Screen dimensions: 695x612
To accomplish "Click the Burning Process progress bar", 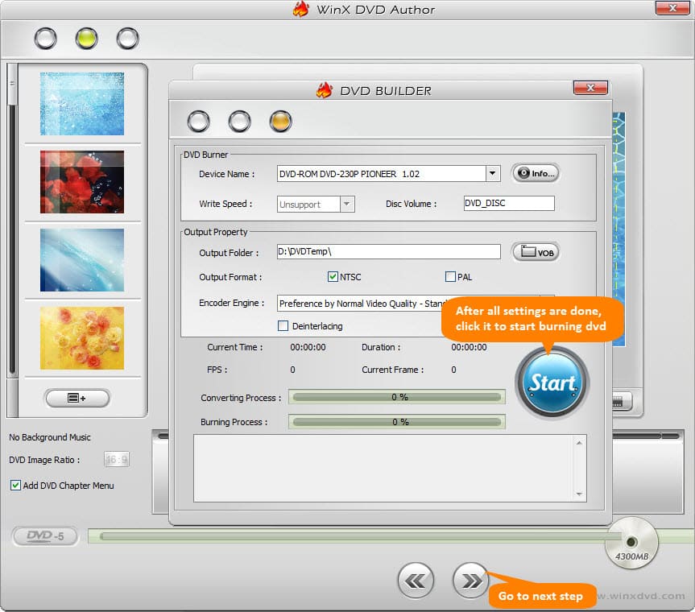I will pos(397,422).
